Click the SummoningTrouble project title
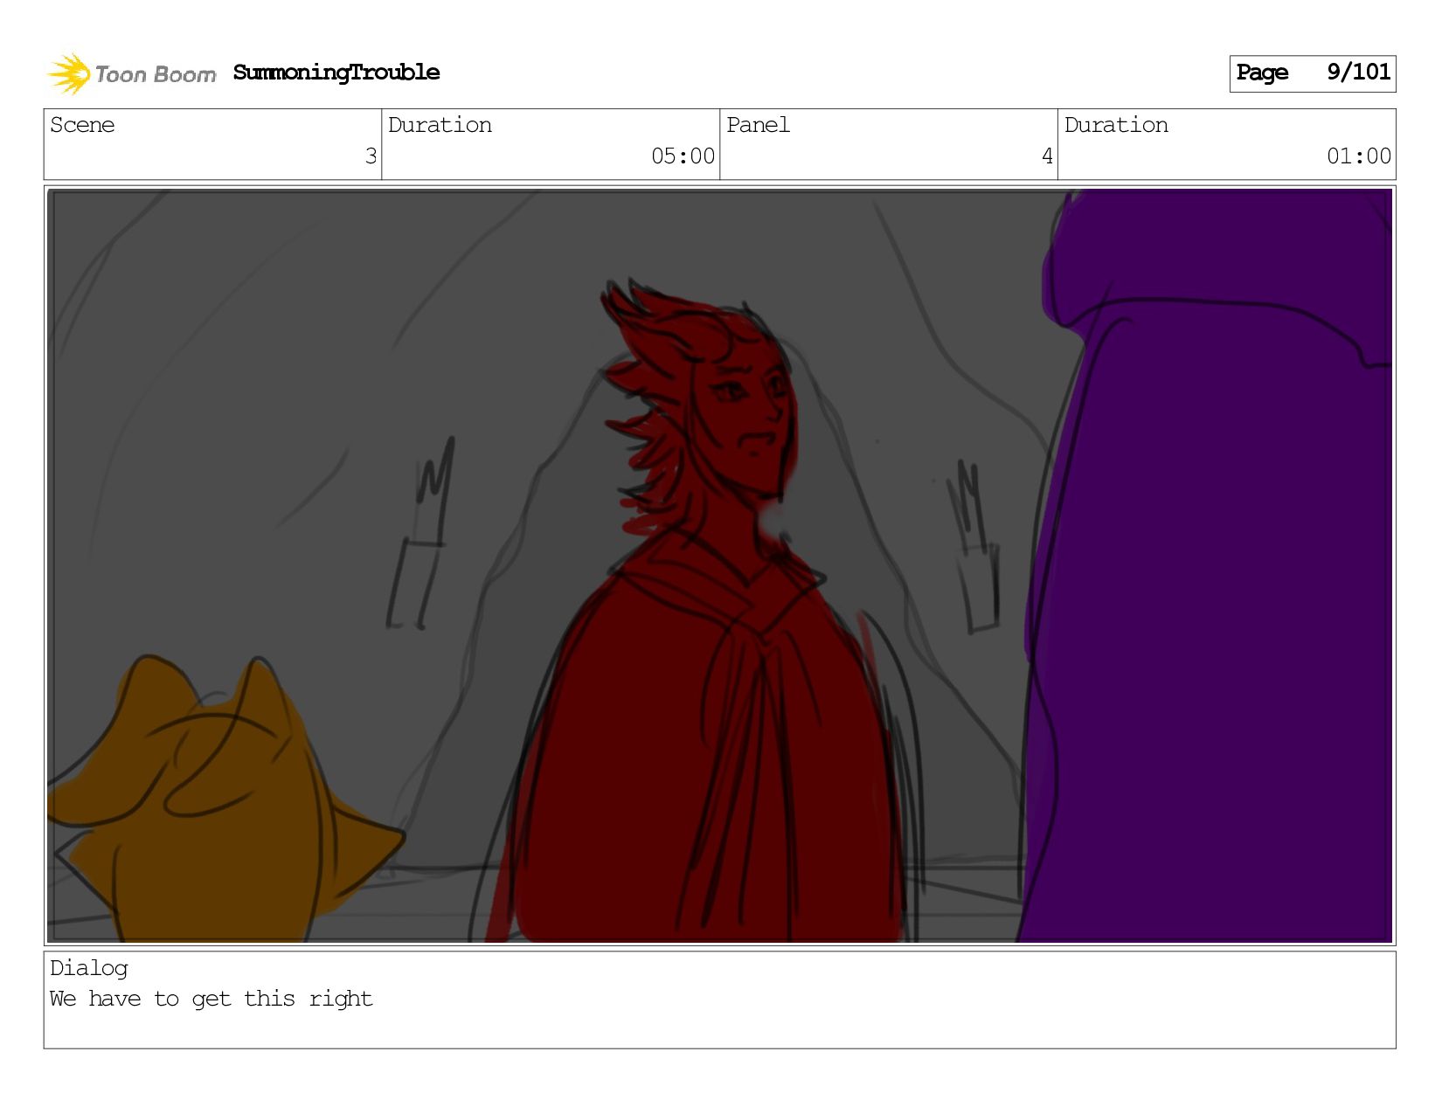Viewport: 1442px width, 1114px height. coord(336,73)
